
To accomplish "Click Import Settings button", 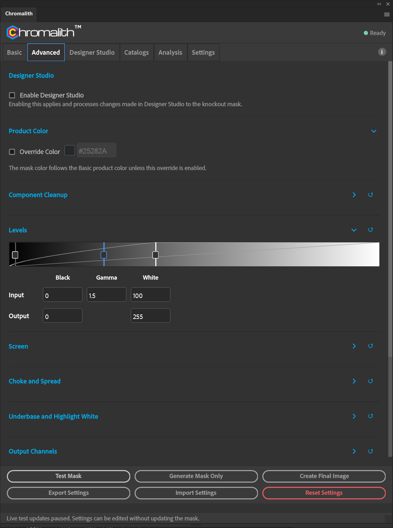I will click(x=196, y=493).
